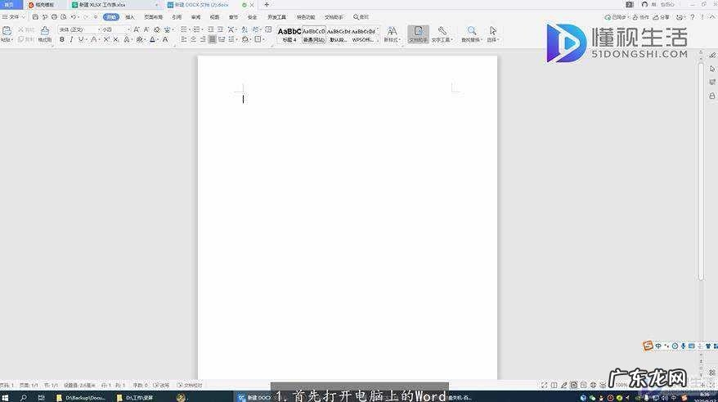This screenshot has height=402, width=718.
Task: Click the vertical scrollbar of the document
Action: (x=701, y=172)
